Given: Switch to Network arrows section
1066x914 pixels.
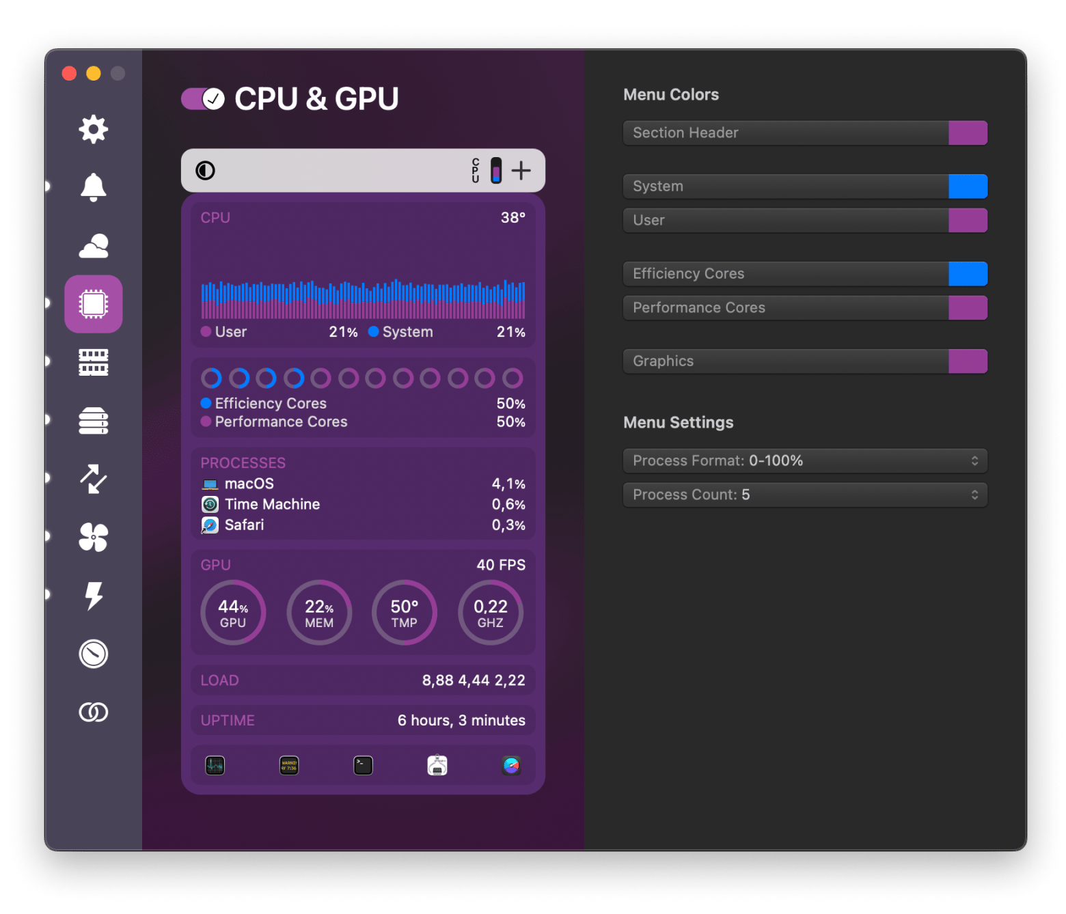Looking at the screenshot, I should tap(94, 479).
